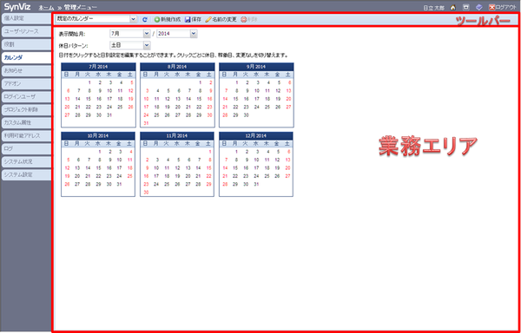Toggle holiday status of July 15 2014
521x333 pixels.
(88, 99)
